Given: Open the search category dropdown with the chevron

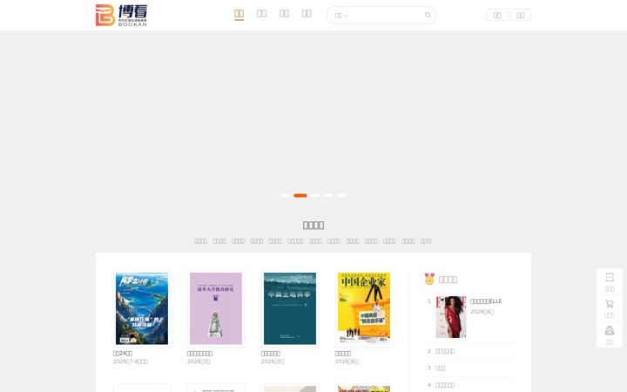Looking at the screenshot, I should 341,16.
